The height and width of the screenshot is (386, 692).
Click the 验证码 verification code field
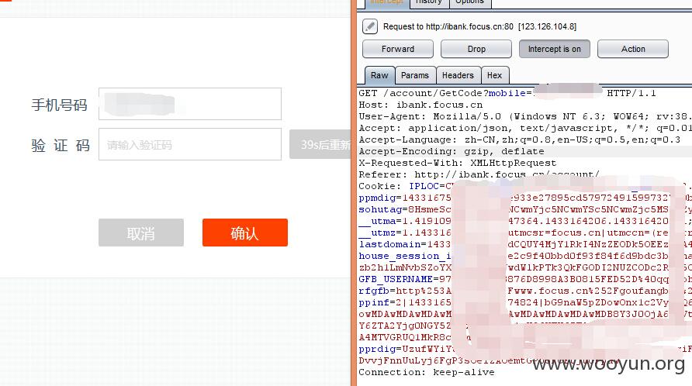(x=190, y=144)
